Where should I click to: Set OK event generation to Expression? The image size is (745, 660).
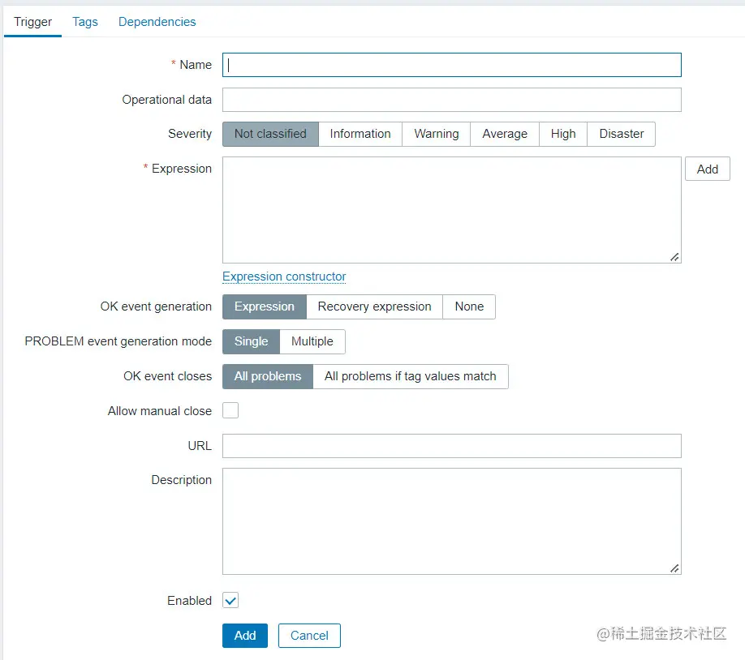[265, 306]
